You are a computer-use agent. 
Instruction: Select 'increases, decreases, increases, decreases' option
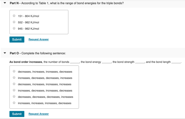click(x=14, y=90)
